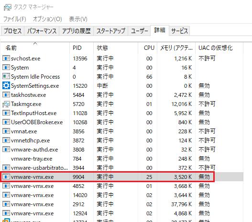Switch to the プロセス tab
Viewport: 252px width, 222px height.
coord(13,31)
